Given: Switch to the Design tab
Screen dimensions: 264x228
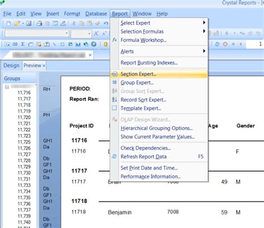Looking at the screenshot, I should pyautogui.click(x=11, y=65).
